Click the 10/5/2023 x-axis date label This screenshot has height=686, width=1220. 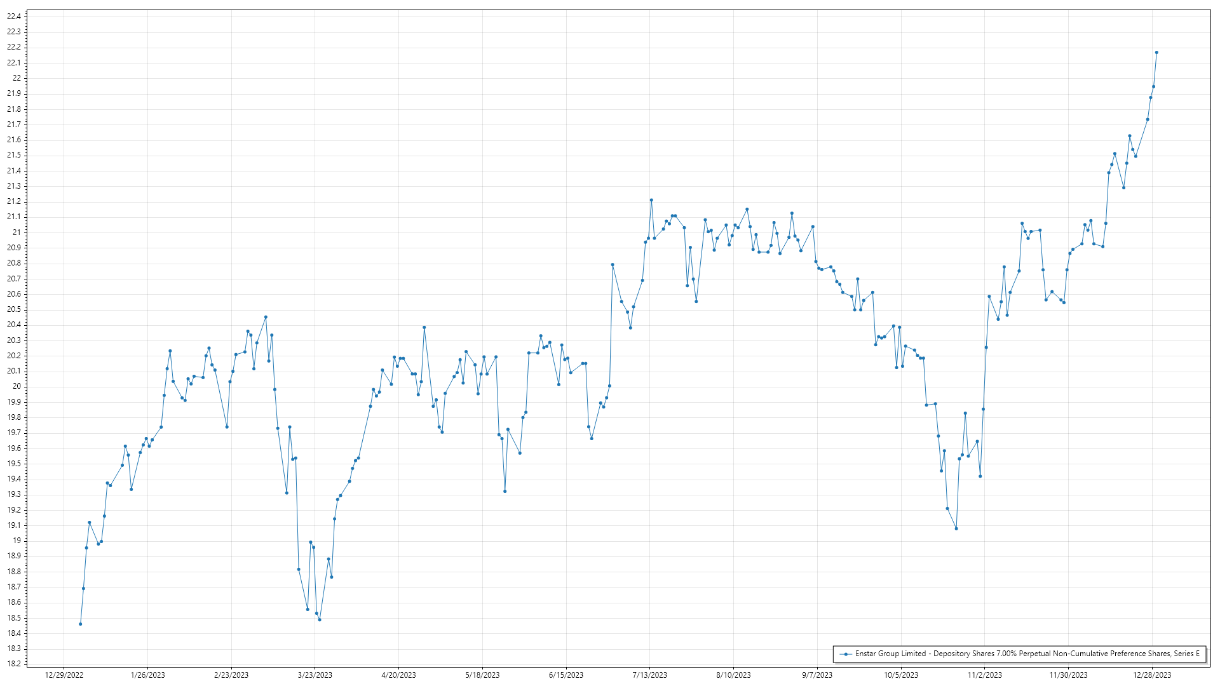[900, 675]
